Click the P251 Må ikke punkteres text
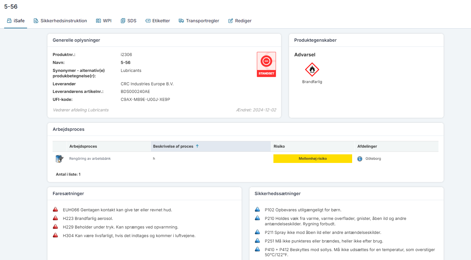 point(324,241)
